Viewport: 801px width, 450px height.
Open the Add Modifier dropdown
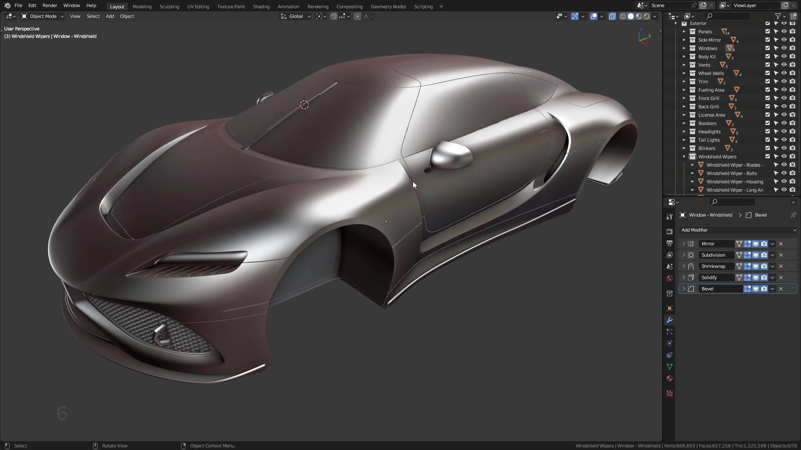(738, 230)
